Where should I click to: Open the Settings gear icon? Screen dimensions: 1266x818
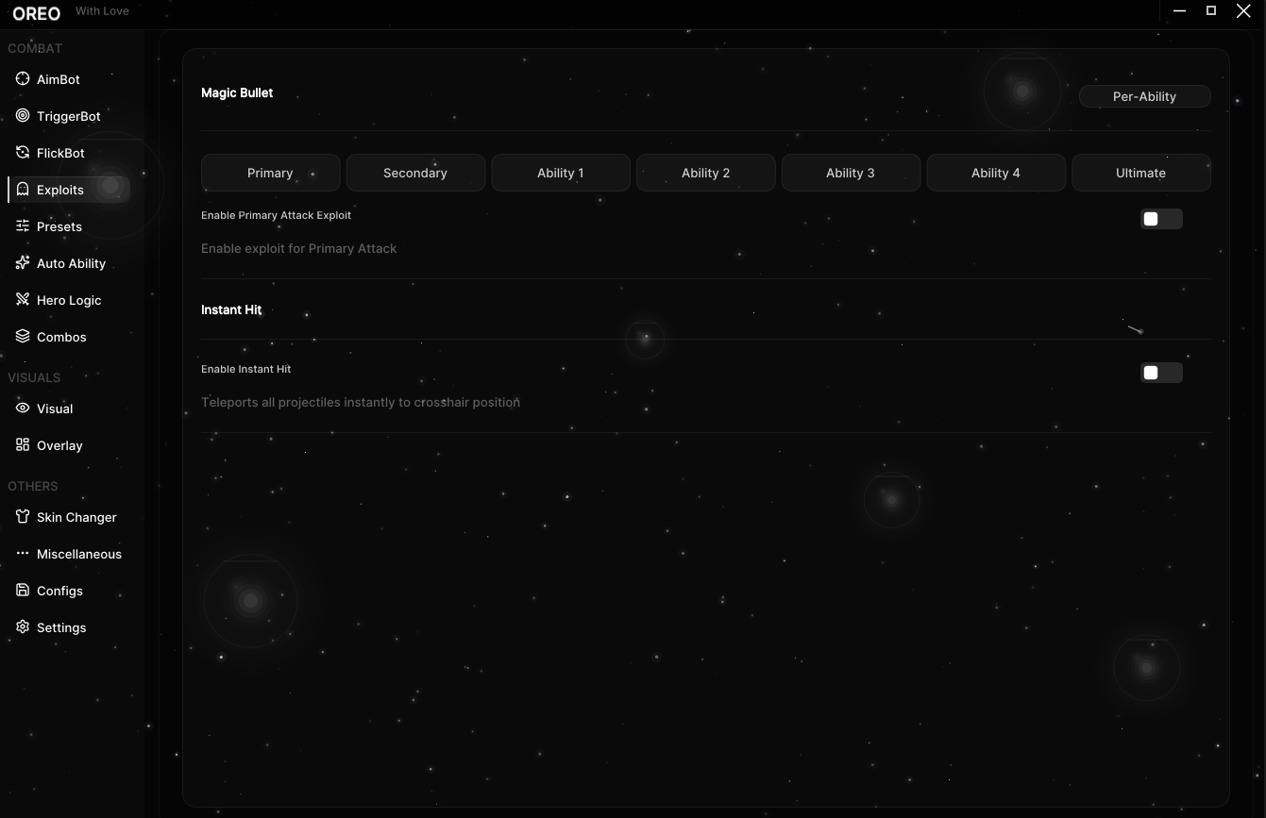tap(23, 627)
